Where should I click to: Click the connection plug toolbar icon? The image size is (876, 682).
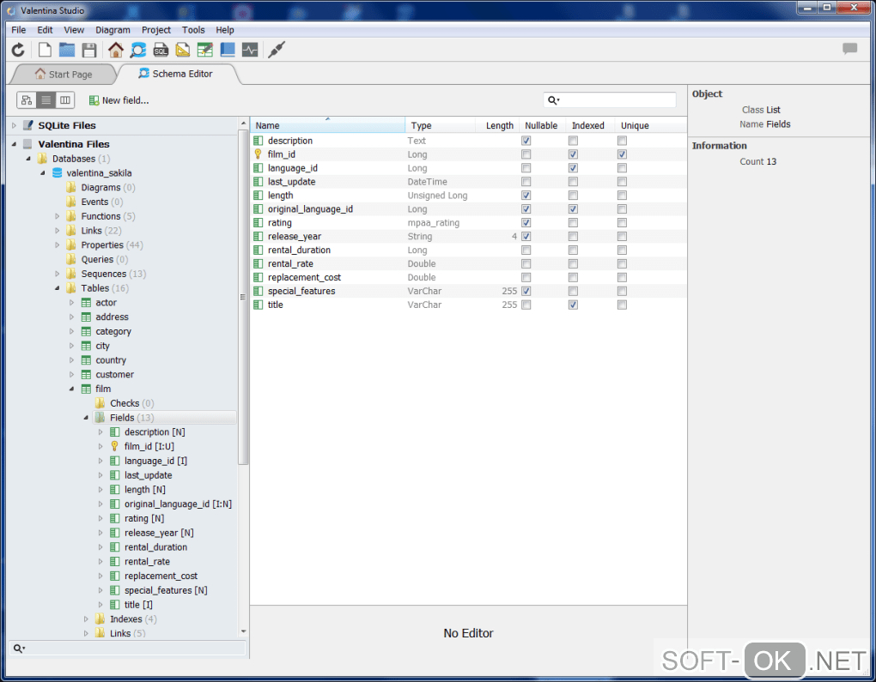point(277,51)
